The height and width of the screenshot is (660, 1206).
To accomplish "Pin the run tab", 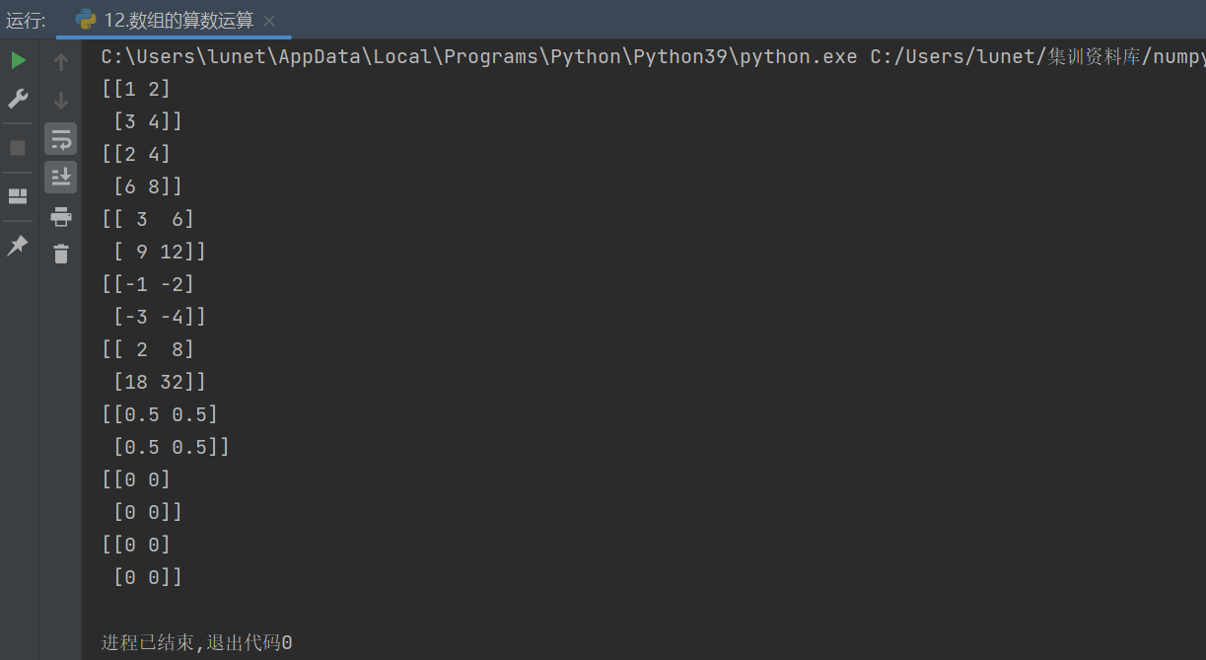I will point(18,246).
